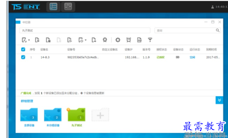Open the 未分组设备 folder

coord(52,115)
